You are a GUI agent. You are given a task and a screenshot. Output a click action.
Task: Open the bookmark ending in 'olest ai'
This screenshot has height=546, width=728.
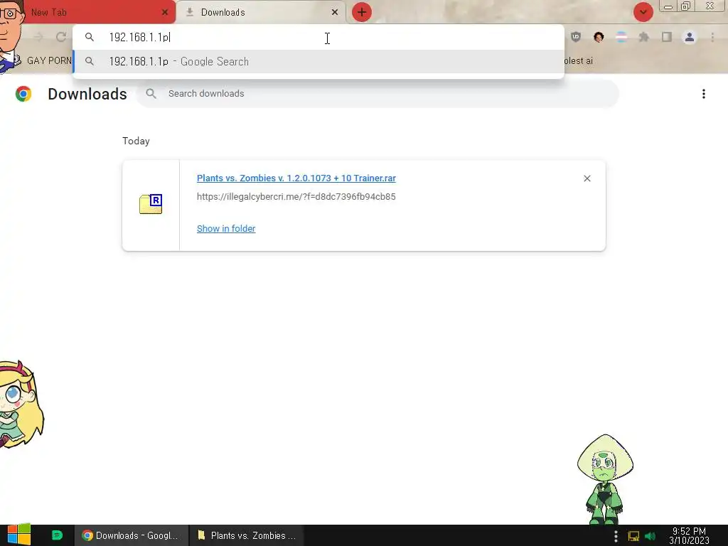tap(579, 61)
